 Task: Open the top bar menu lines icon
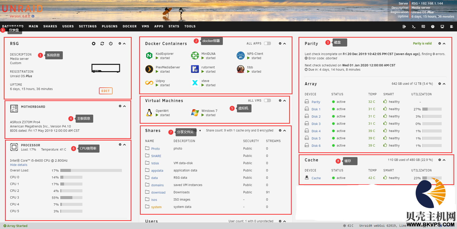coord(451,26)
